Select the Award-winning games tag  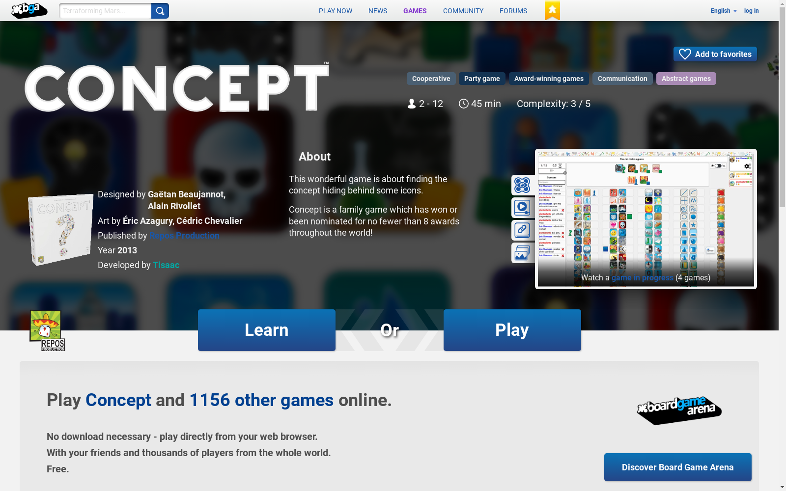549,79
